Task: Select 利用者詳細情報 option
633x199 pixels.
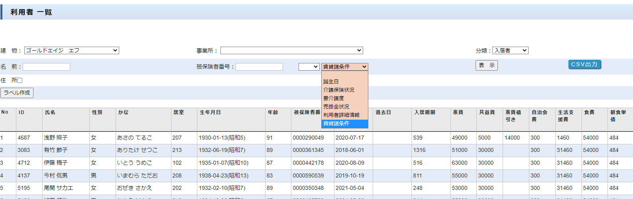Action: pos(341,115)
